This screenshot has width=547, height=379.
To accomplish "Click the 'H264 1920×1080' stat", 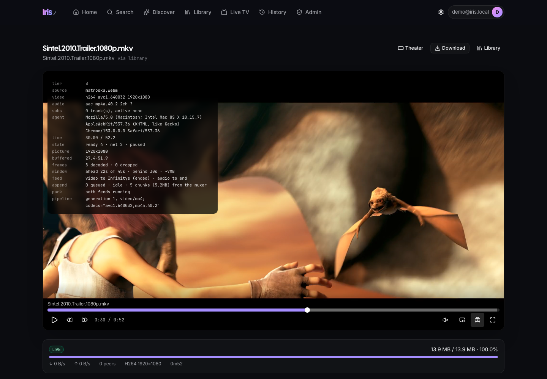I will coord(143,364).
